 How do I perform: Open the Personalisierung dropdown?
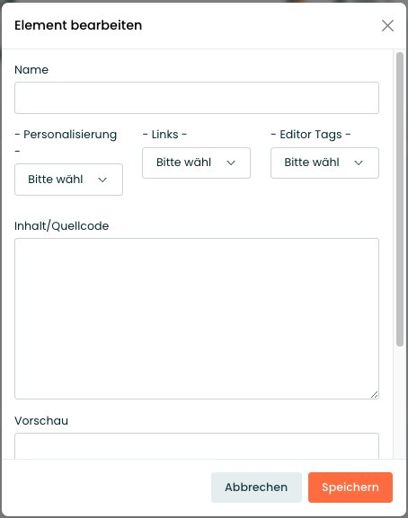coord(69,180)
